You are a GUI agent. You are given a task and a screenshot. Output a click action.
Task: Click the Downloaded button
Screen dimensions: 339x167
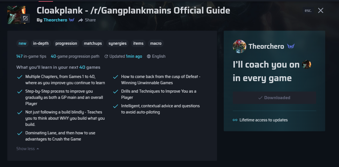coord(274,97)
